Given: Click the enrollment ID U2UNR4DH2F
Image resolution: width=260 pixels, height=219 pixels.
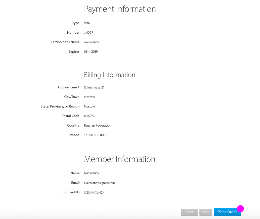Looking at the screenshot, I should pyautogui.click(x=94, y=193).
